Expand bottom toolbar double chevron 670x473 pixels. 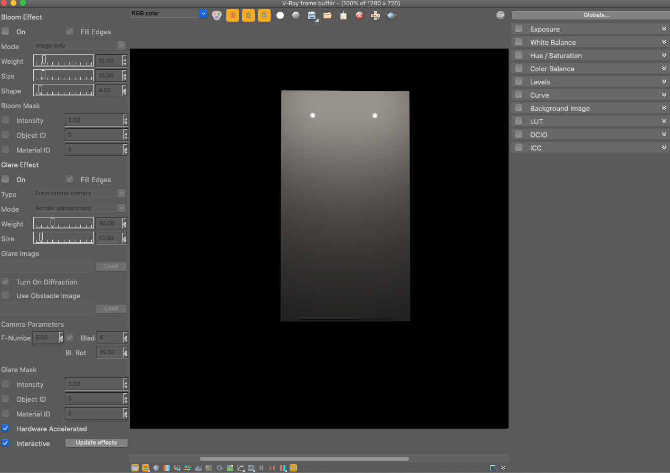[x=503, y=468]
